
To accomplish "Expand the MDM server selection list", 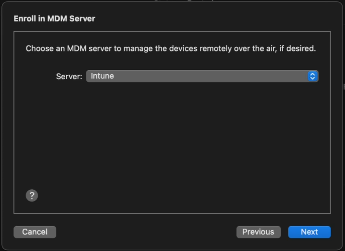I will coord(202,76).
